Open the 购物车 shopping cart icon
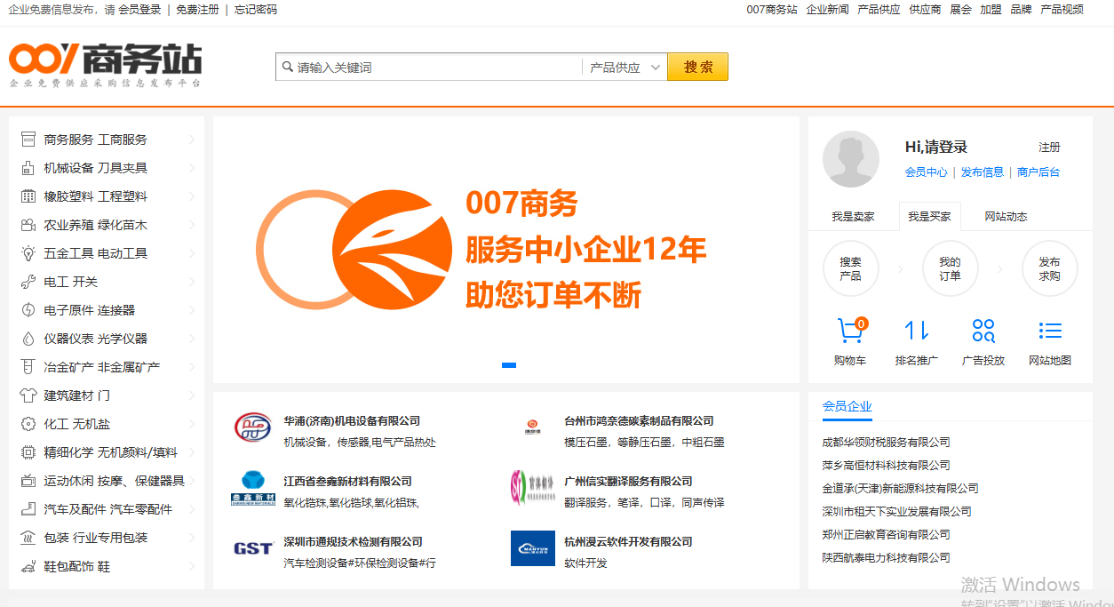The width and height of the screenshot is (1114, 607). [850, 332]
